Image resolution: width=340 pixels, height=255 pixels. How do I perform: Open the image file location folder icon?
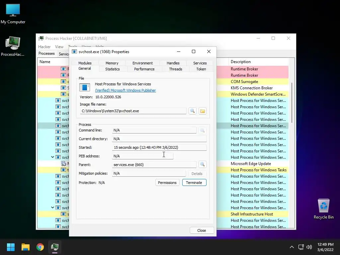[x=202, y=111]
